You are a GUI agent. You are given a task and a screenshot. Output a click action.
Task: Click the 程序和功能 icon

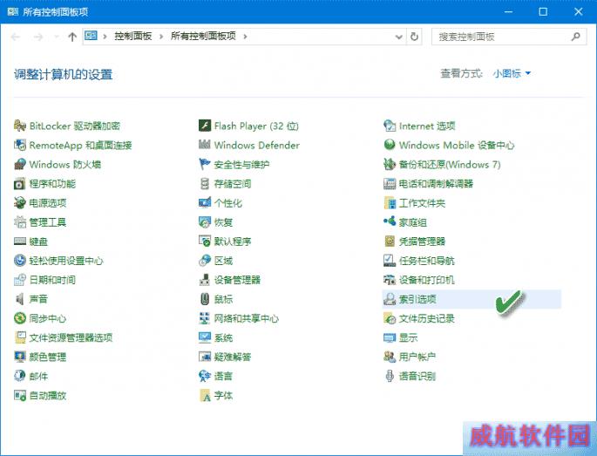click(20, 184)
